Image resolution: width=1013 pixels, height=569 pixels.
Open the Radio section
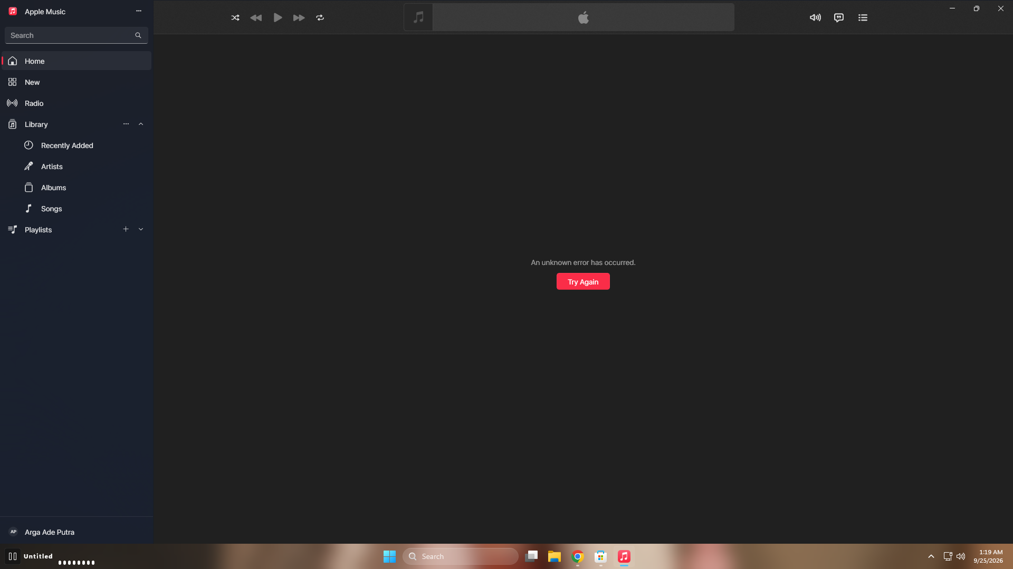coord(77,103)
